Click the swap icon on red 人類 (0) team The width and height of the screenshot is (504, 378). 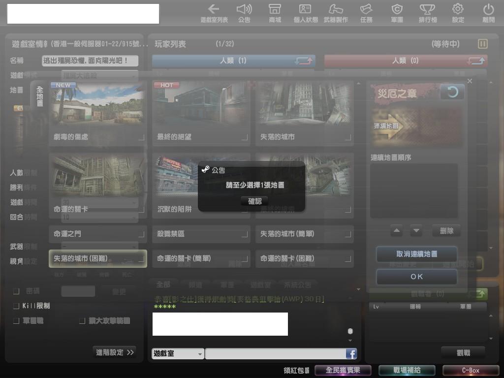[x=476, y=61]
